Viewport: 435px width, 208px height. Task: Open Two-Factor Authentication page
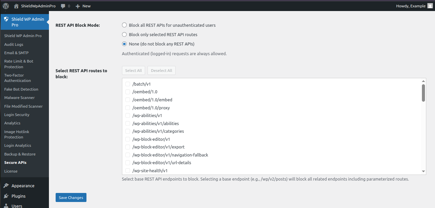[17, 78]
